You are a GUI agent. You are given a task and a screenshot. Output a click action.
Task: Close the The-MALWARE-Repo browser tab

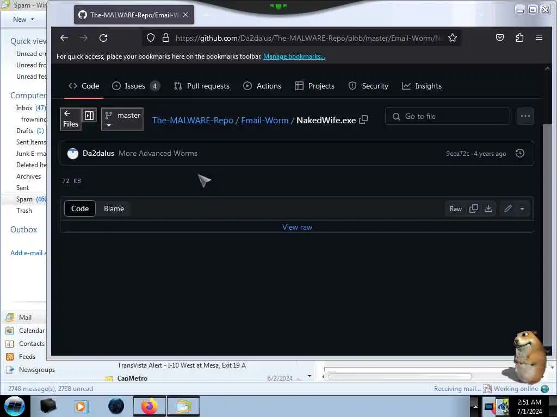pos(185,15)
